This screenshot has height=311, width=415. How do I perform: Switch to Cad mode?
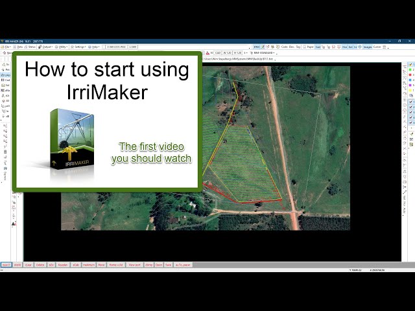318,47
